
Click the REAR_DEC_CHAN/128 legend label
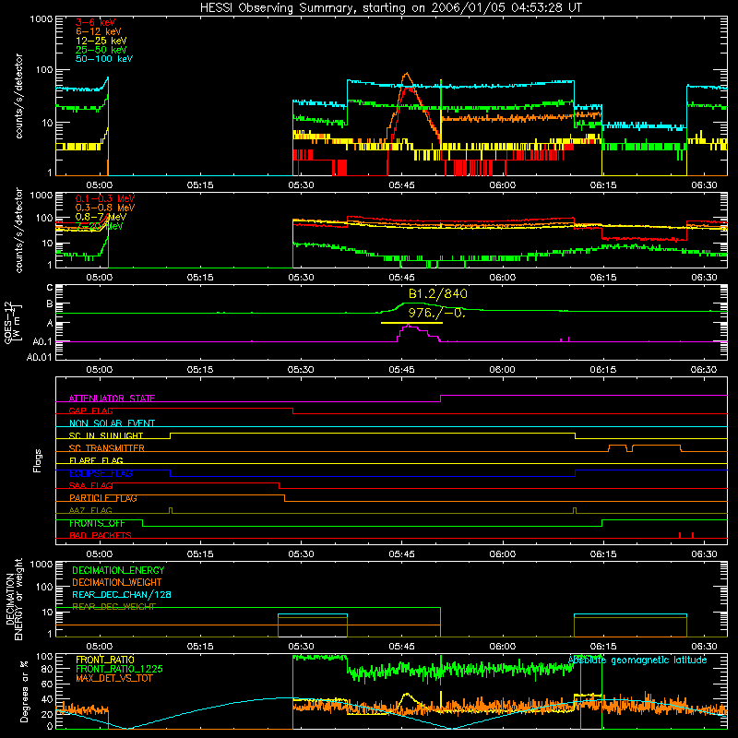pyautogui.click(x=122, y=594)
